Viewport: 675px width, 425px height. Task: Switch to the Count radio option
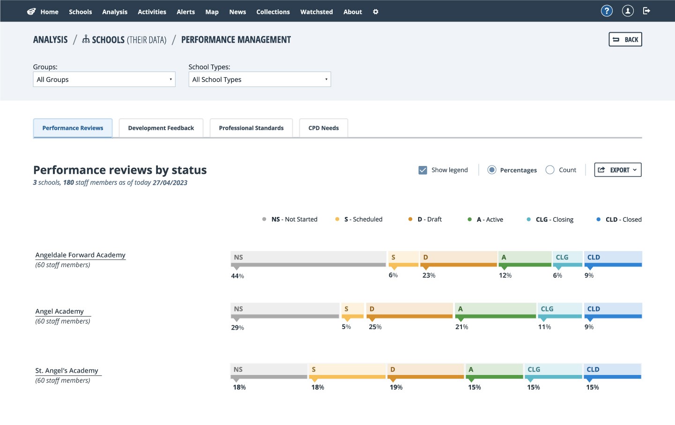point(550,170)
